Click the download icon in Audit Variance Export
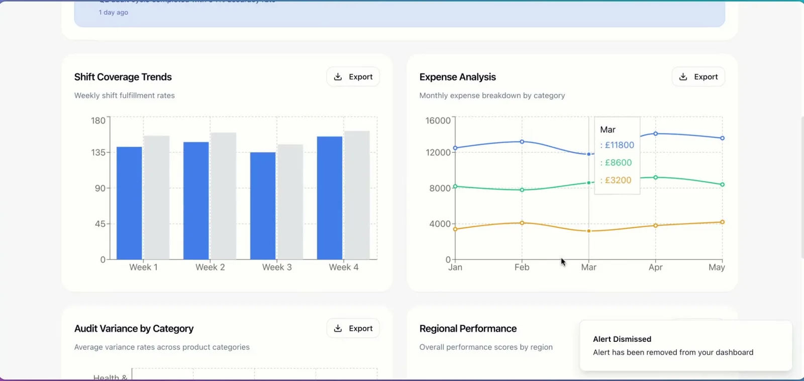 click(338, 328)
